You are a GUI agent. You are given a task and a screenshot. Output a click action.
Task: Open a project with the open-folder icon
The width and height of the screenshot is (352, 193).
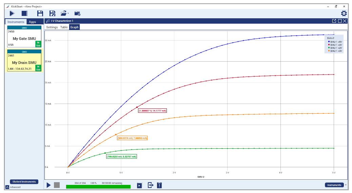tap(63, 14)
